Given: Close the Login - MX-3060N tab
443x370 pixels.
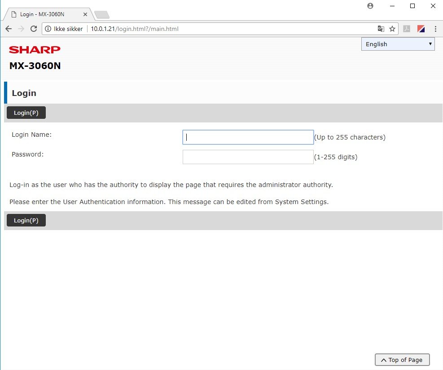Looking at the screenshot, I should pos(85,14).
